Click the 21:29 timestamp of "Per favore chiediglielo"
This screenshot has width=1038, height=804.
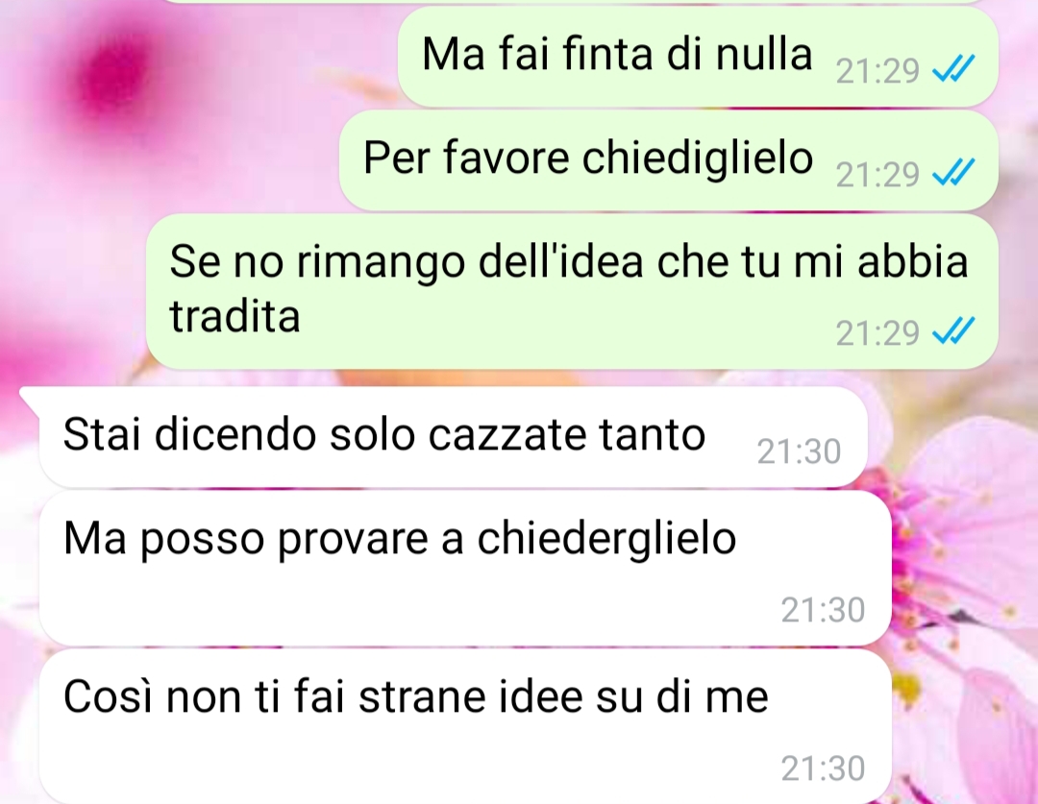[x=877, y=175]
